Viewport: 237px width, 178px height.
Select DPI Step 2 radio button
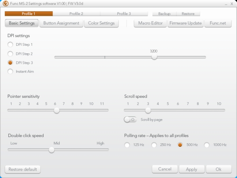click(x=10, y=54)
